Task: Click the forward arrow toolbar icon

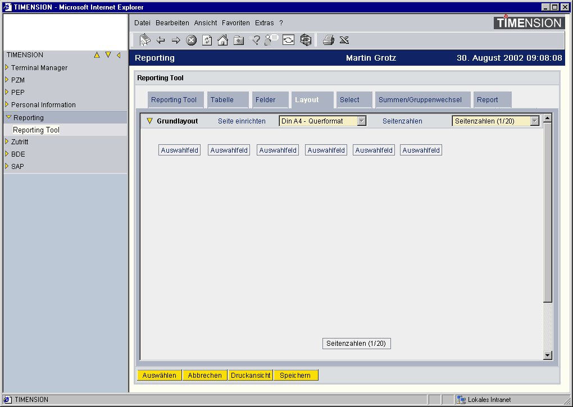Action: pyautogui.click(x=176, y=40)
